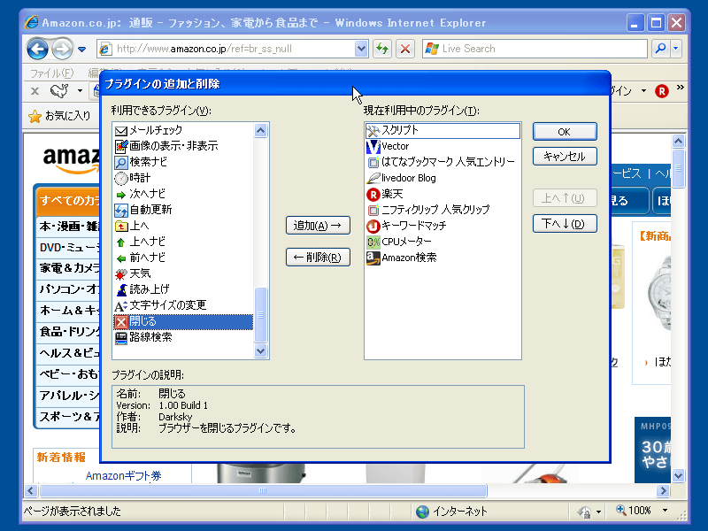Click the 1.00 Build 1 version text
Screen dimensions: 708x531
[183, 405]
